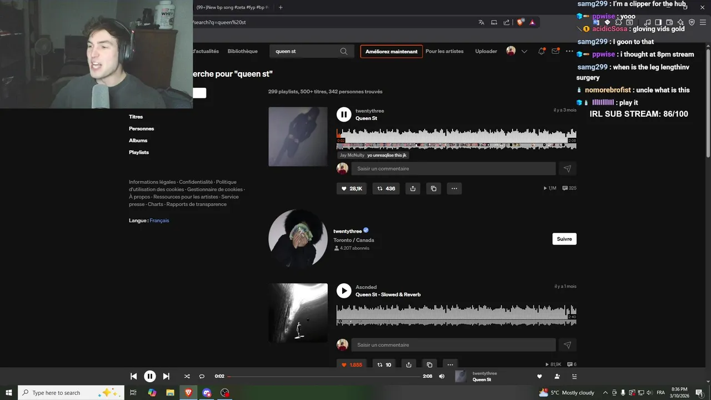Open Brave hamburger main menu
The image size is (711, 400).
pos(702,22)
